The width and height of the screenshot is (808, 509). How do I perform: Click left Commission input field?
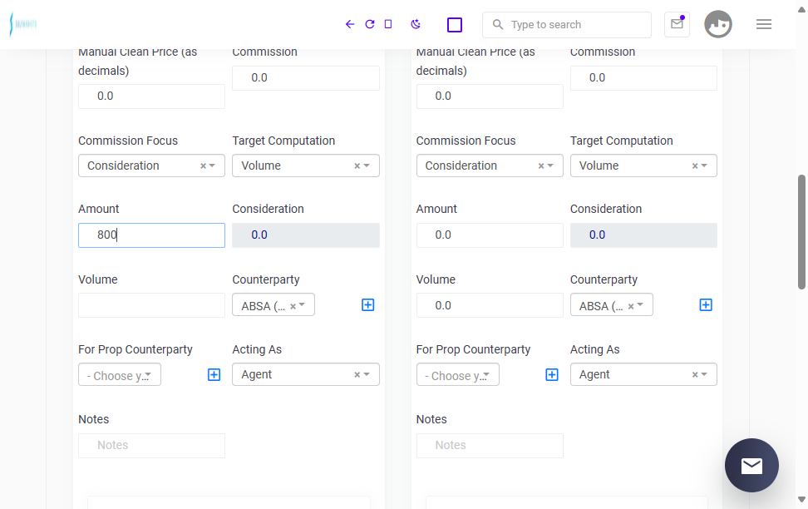coord(306,78)
